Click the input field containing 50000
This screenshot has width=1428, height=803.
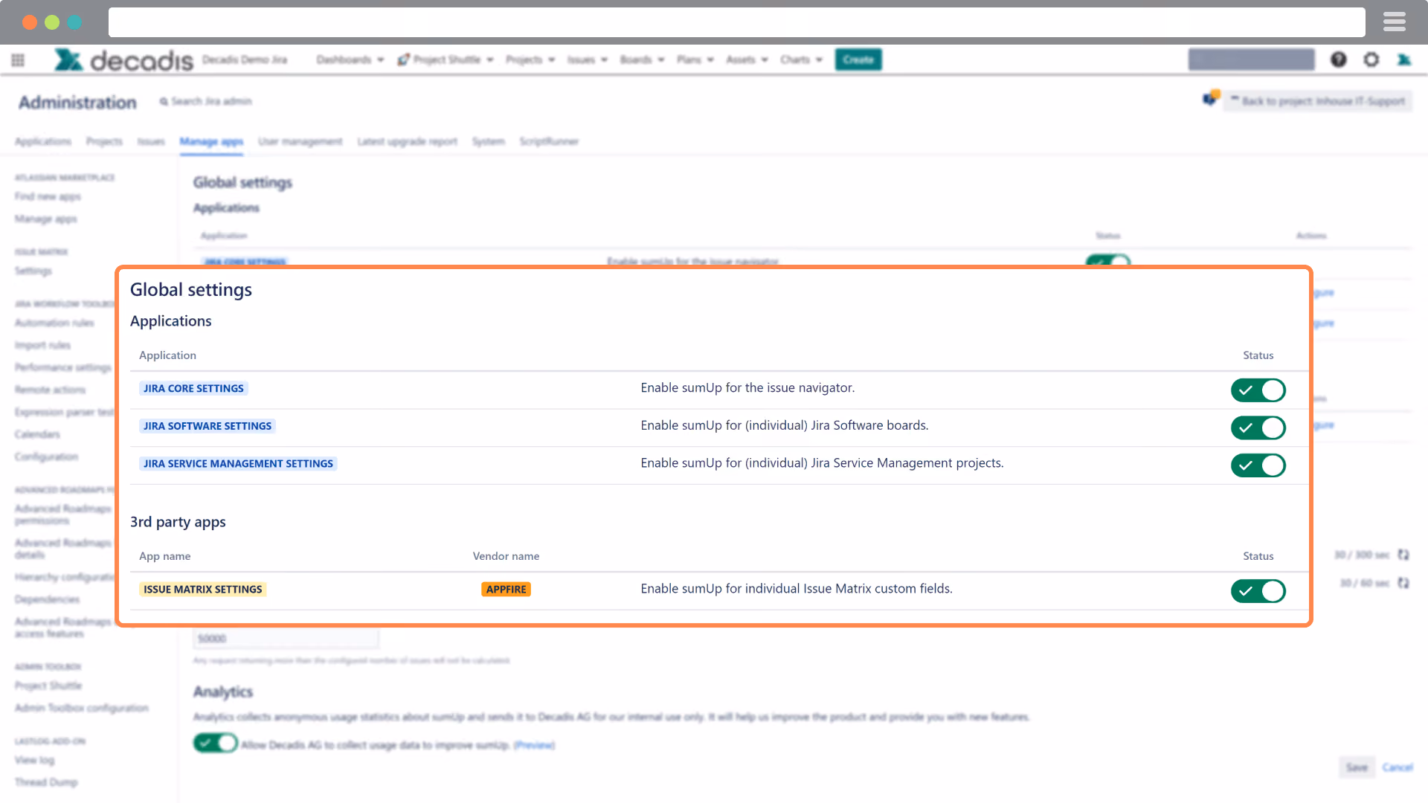286,639
